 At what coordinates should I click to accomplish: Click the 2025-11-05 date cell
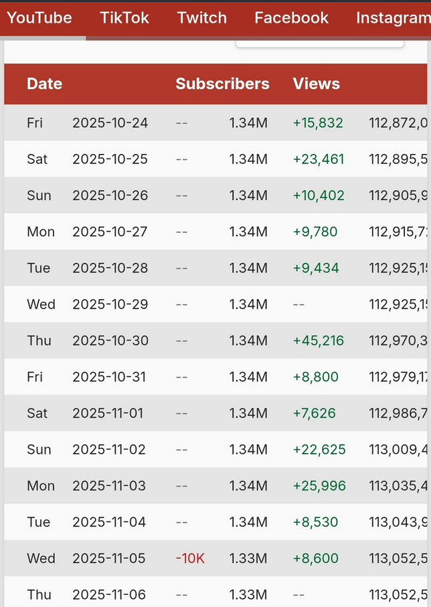tap(109, 558)
